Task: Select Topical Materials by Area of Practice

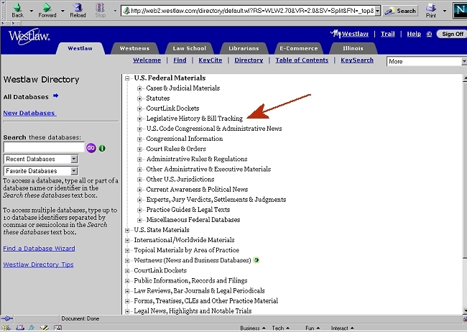Action: coord(187,250)
